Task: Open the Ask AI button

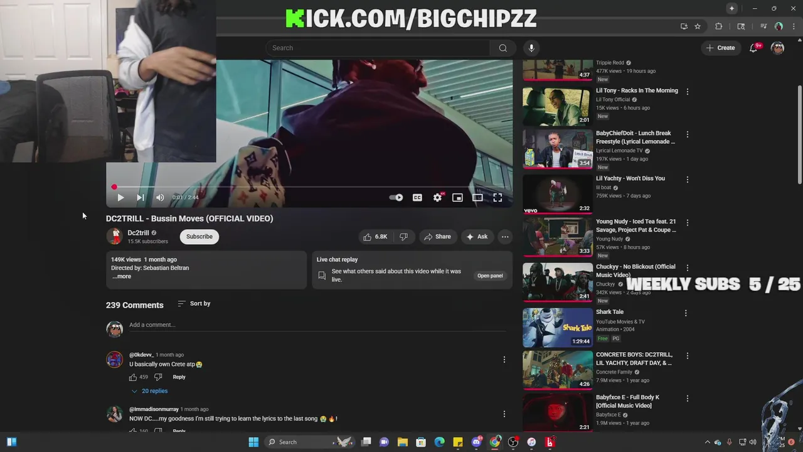Action: click(477, 237)
